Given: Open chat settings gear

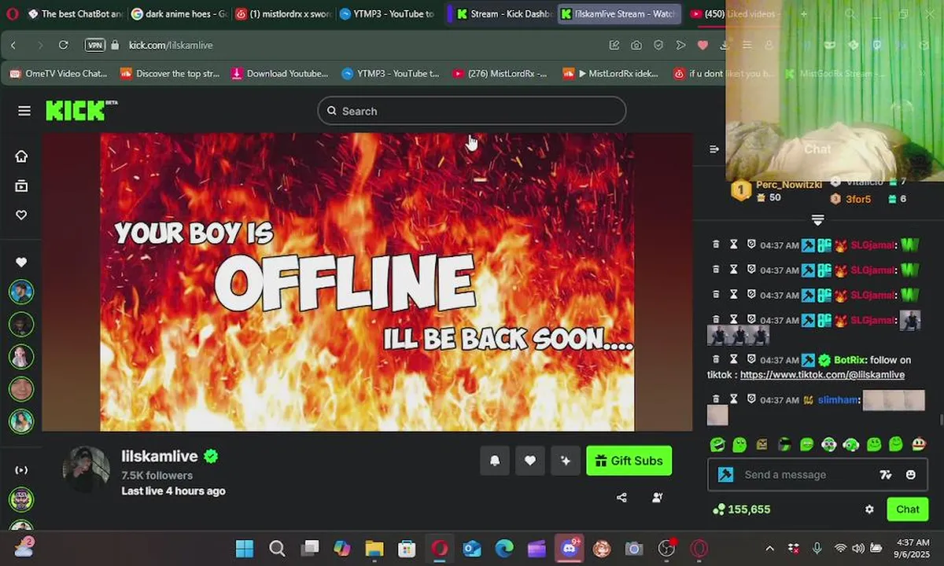Looking at the screenshot, I should pos(869,509).
